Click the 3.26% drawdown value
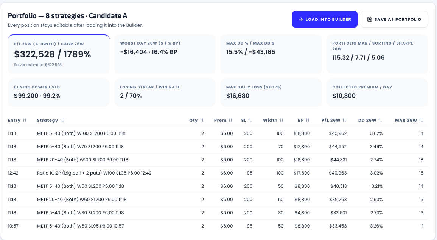This screenshot has width=437, height=240. [376, 226]
